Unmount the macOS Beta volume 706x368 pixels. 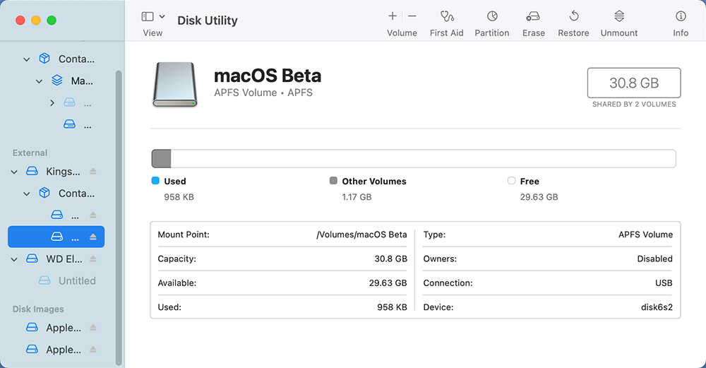point(618,16)
